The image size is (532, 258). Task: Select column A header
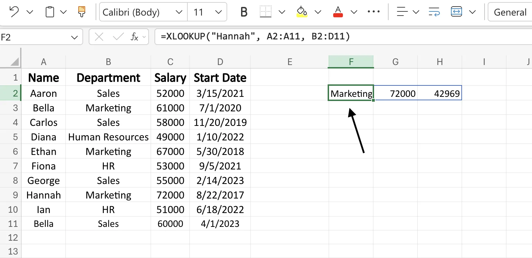click(x=43, y=62)
